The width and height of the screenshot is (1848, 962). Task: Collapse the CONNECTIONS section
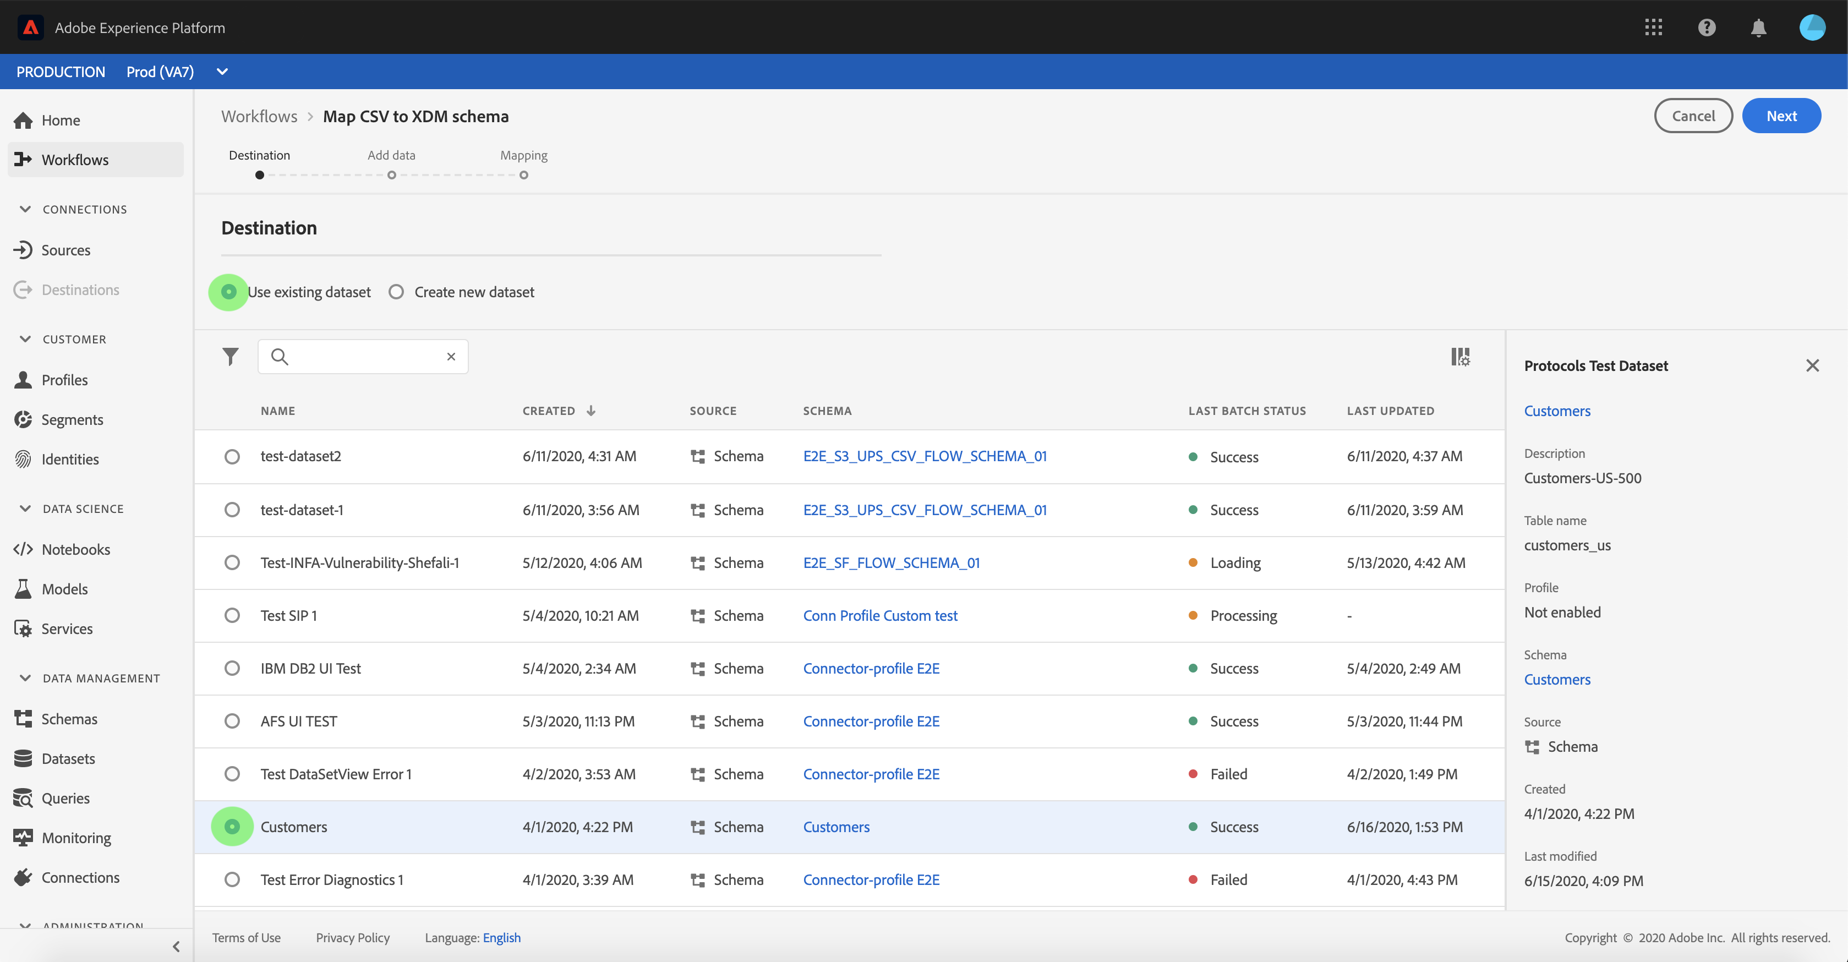coord(25,209)
